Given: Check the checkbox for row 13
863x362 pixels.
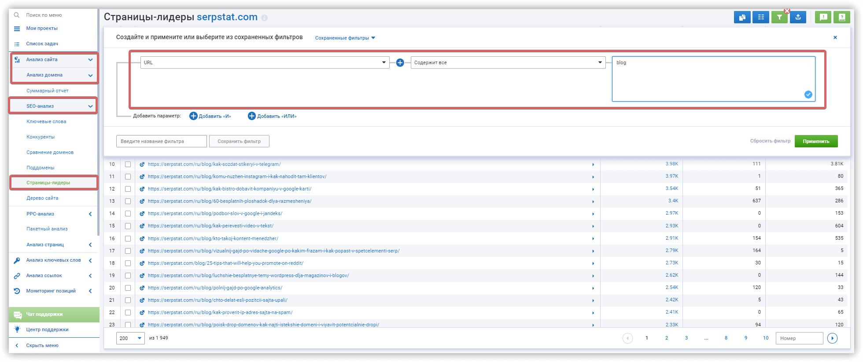Looking at the screenshot, I should 128,201.
